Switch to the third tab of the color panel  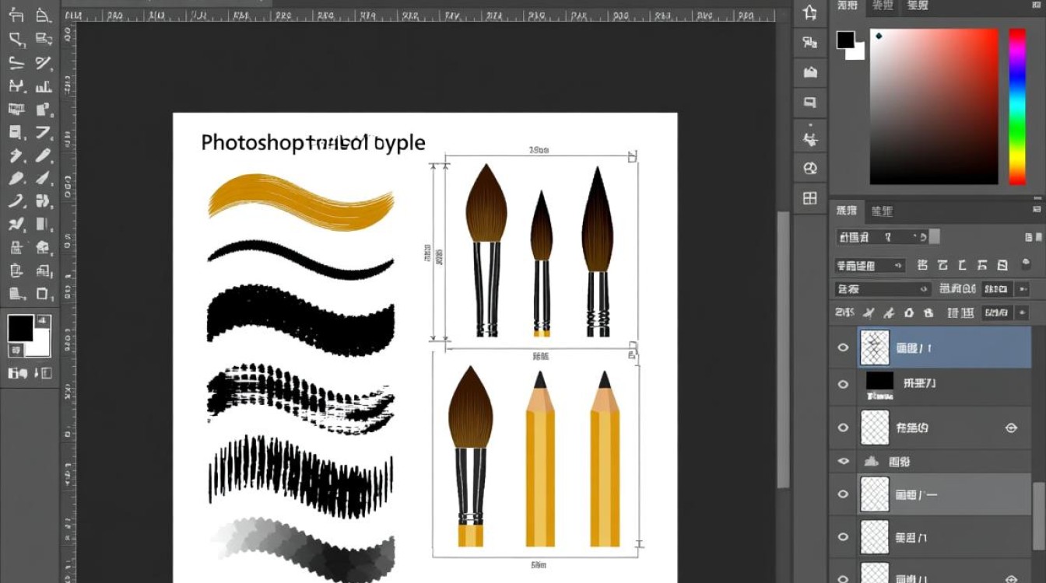pyautogui.click(x=918, y=6)
